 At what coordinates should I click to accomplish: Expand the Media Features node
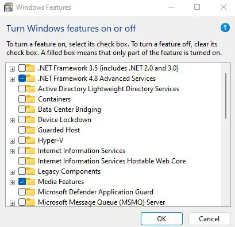(x=12, y=182)
